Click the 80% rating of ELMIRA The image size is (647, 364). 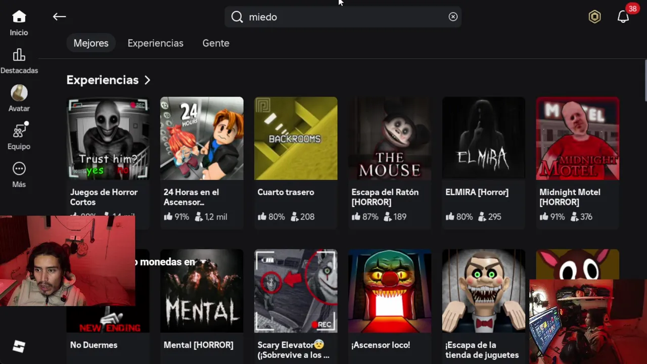tap(459, 216)
